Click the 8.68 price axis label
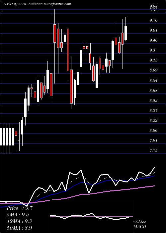 (153, 90)
